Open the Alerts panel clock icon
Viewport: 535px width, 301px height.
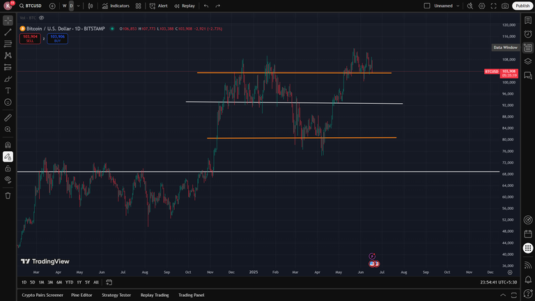tap(528, 33)
